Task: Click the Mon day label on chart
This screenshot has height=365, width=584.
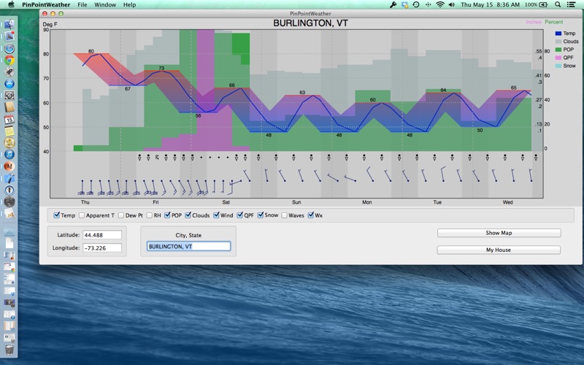Action: click(367, 202)
